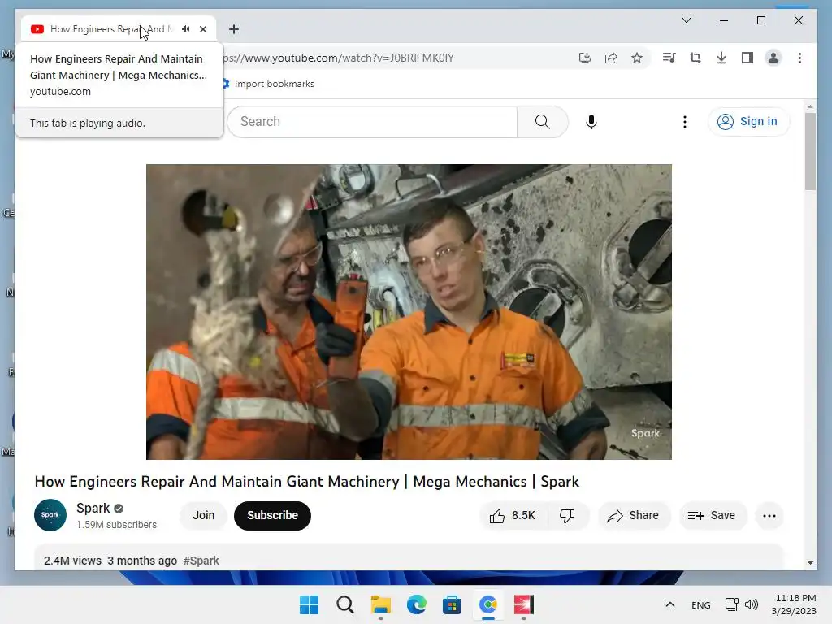Click into the YouTube Search field
This screenshot has height=624, width=832.
pos(372,122)
